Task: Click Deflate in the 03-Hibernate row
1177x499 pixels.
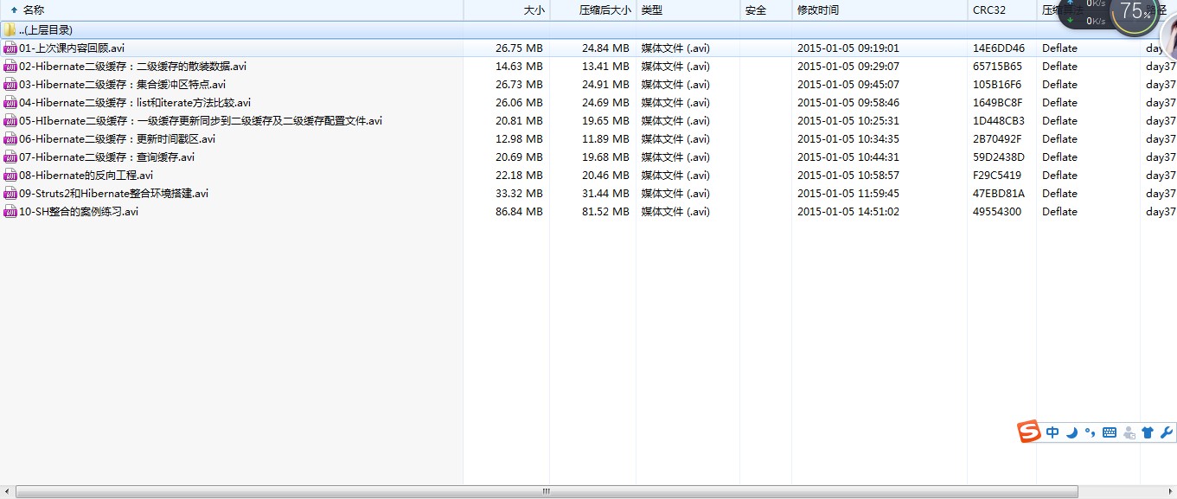Action: click(1059, 85)
